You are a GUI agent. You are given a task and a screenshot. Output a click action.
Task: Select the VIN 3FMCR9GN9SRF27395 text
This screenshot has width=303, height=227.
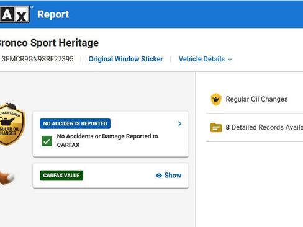tap(37, 59)
